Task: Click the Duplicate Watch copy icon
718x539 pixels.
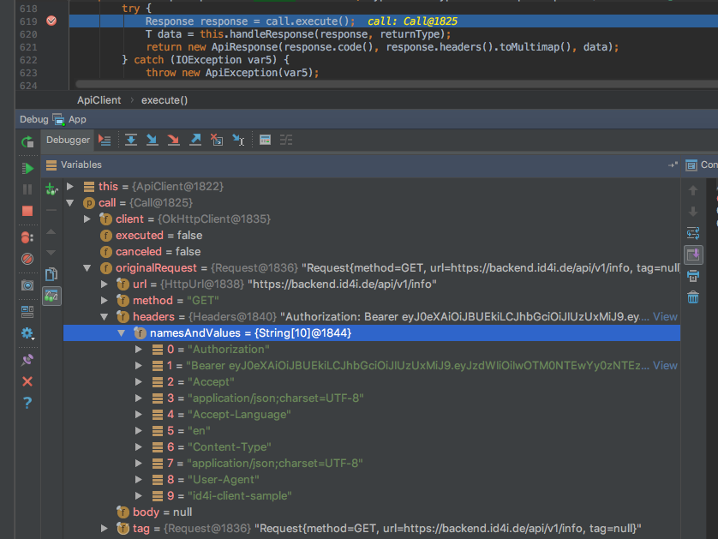Action: click(51, 274)
